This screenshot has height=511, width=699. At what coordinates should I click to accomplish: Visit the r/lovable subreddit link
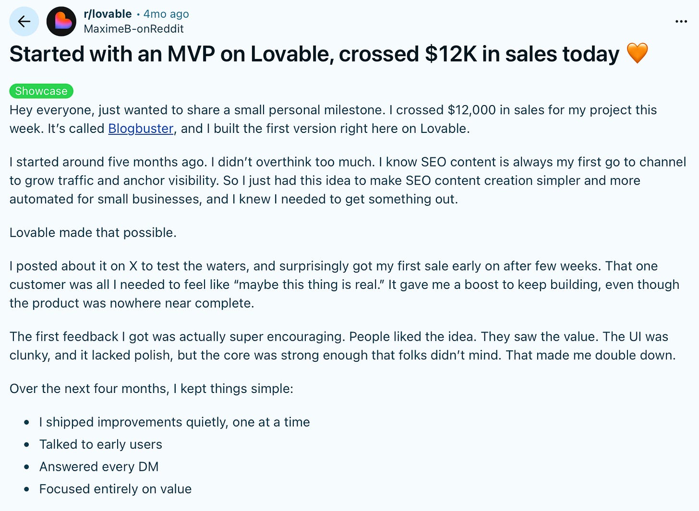(108, 14)
